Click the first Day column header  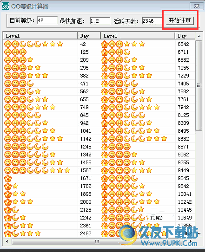pos(89,36)
